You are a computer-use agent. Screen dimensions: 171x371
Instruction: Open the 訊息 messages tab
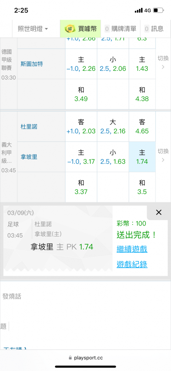point(154,29)
